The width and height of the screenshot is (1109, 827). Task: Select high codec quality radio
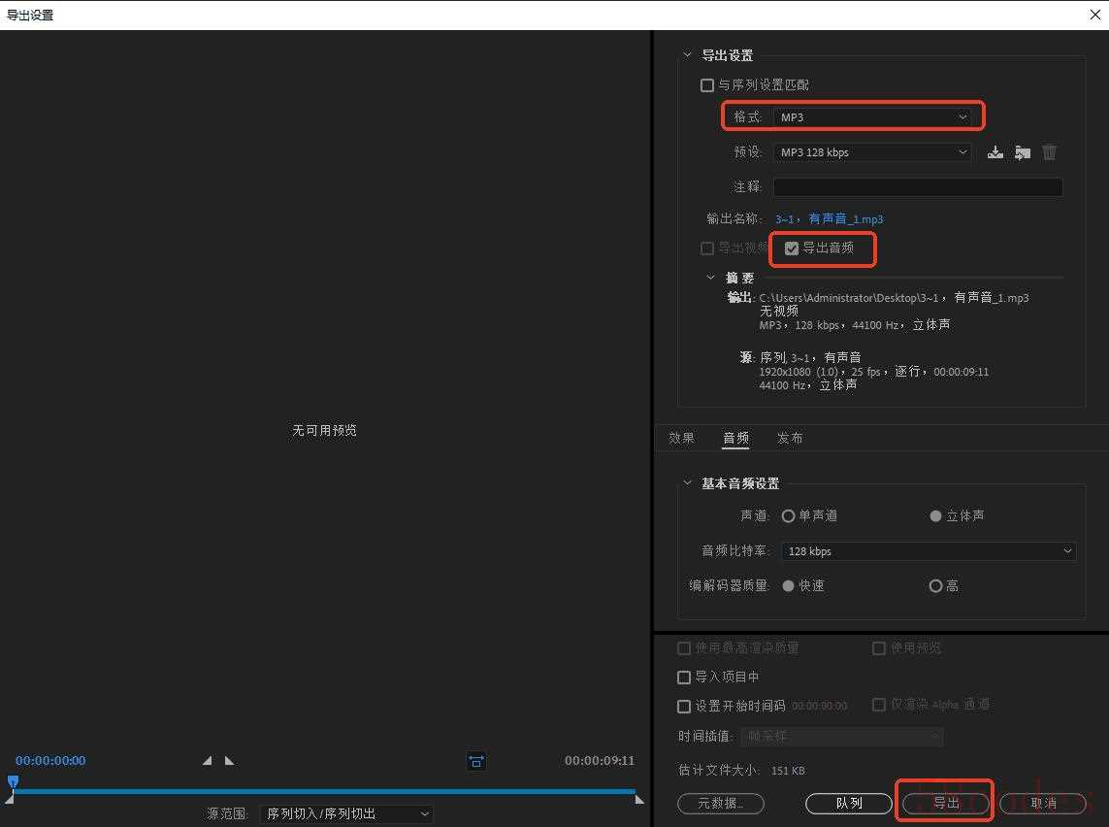[x=935, y=585]
